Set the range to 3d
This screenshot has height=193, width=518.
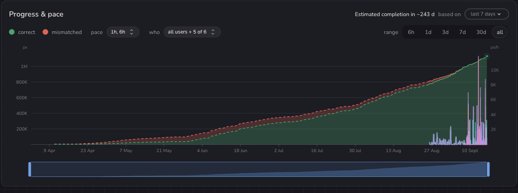(x=445, y=32)
